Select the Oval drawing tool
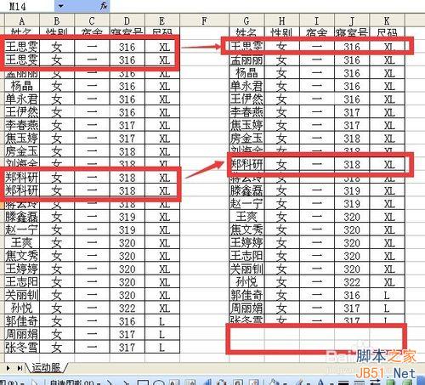Screen dimensions: 425x385 click(159, 382)
